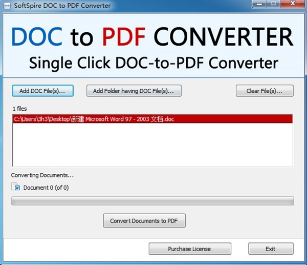Click the '1 files' count label
The image size is (307, 265).
point(19,109)
